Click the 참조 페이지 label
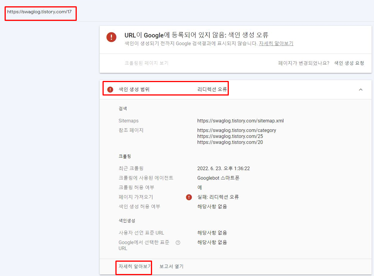This screenshot has width=374, height=276. [x=131, y=130]
